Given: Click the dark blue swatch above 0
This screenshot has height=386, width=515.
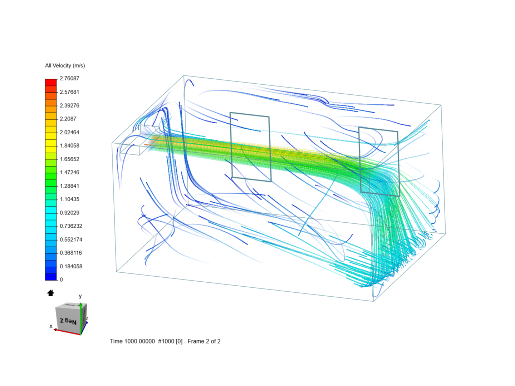Looking at the screenshot, I should tap(51, 277).
